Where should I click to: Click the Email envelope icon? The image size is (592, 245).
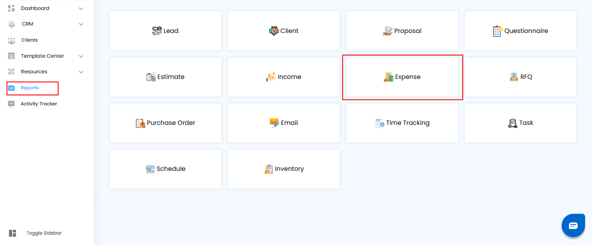click(274, 123)
